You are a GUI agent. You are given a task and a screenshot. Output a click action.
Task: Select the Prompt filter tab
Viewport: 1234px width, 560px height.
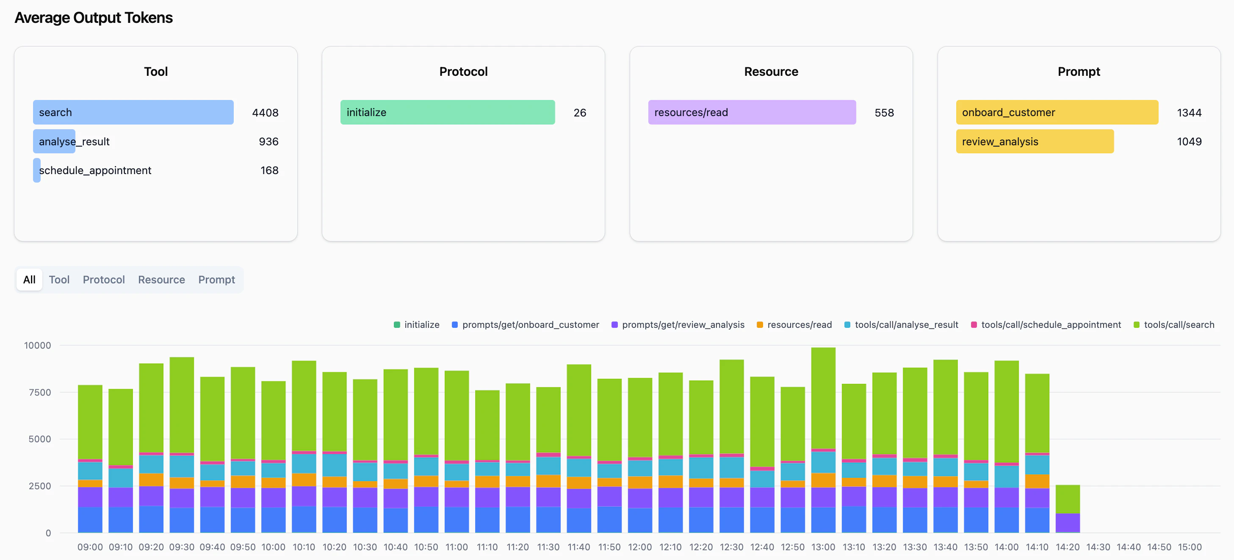point(216,280)
